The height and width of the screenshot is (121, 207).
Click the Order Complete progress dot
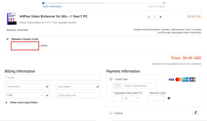[x=164, y=3]
